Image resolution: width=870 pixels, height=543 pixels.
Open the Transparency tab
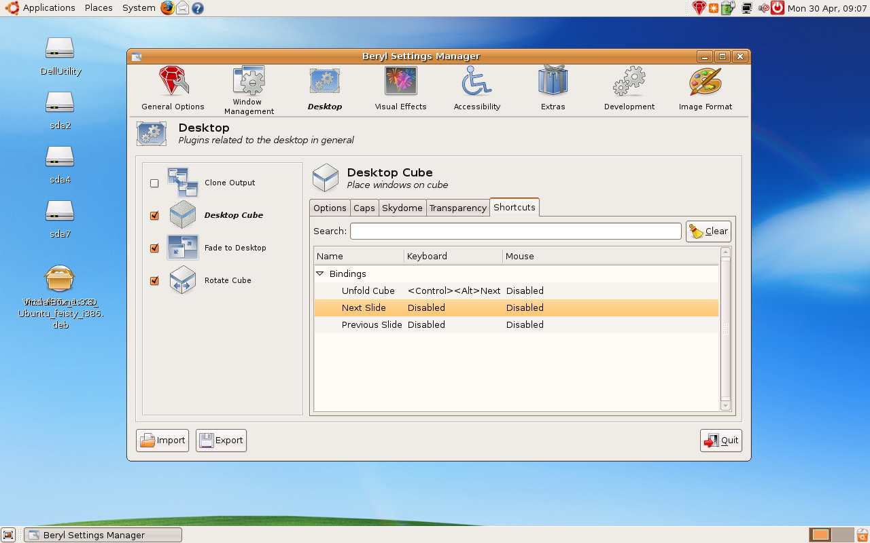458,208
